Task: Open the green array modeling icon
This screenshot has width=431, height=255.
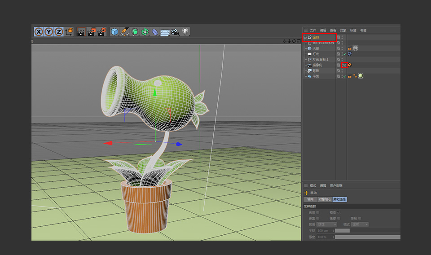Action: tap(145, 32)
